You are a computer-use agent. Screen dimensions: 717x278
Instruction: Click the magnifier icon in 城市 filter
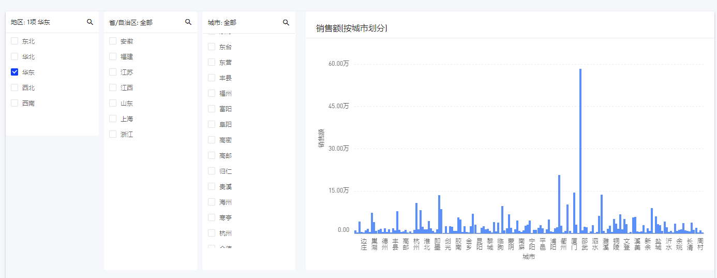(286, 22)
